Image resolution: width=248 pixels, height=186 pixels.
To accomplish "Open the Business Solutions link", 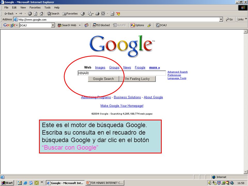I will click(x=127, y=97).
